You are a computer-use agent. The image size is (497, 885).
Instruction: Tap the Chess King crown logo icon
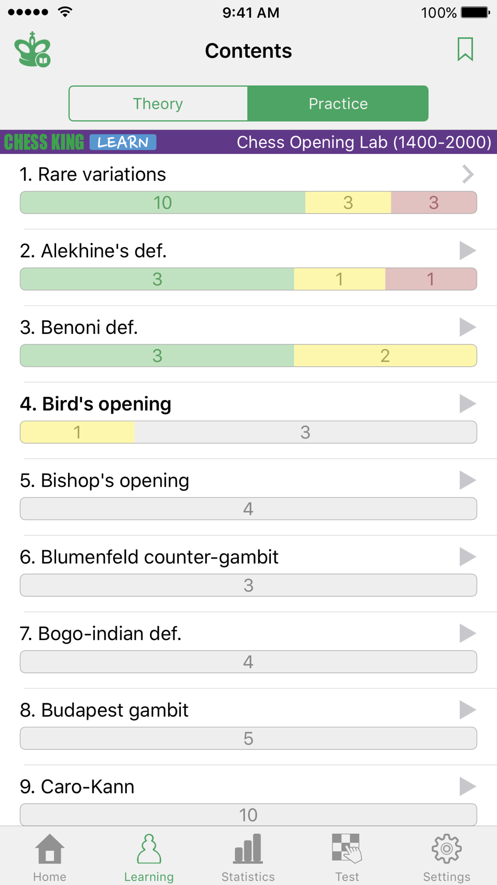coord(33,50)
